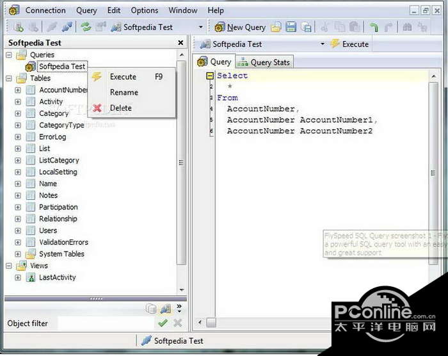
Task: Select the LocalSetting table
Action: (58, 172)
